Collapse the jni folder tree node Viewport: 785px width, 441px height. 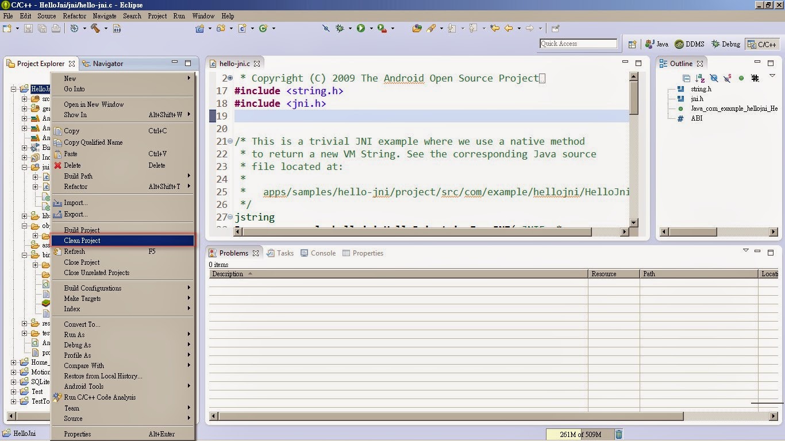point(25,168)
